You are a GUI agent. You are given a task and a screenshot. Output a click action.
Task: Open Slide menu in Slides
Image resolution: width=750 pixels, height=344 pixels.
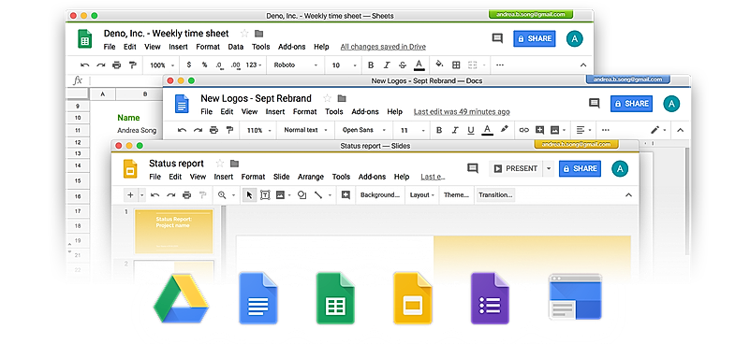[x=281, y=177]
